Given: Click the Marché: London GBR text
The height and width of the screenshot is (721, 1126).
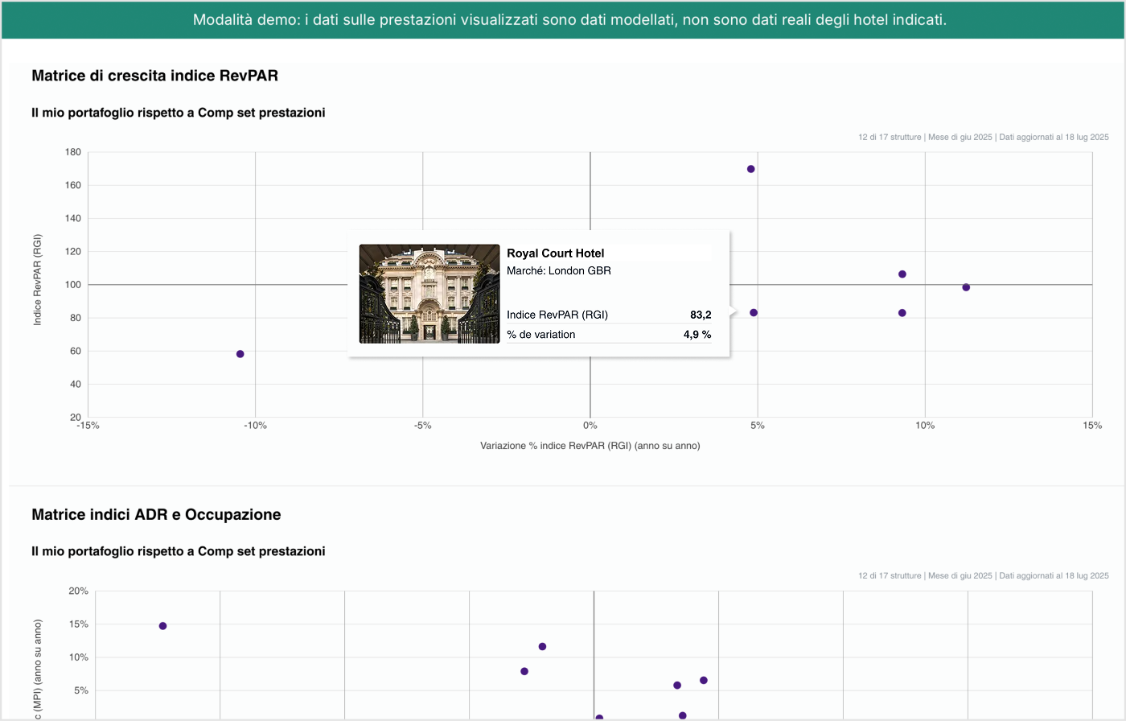Looking at the screenshot, I should pyautogui.click(x=558, y=271).
